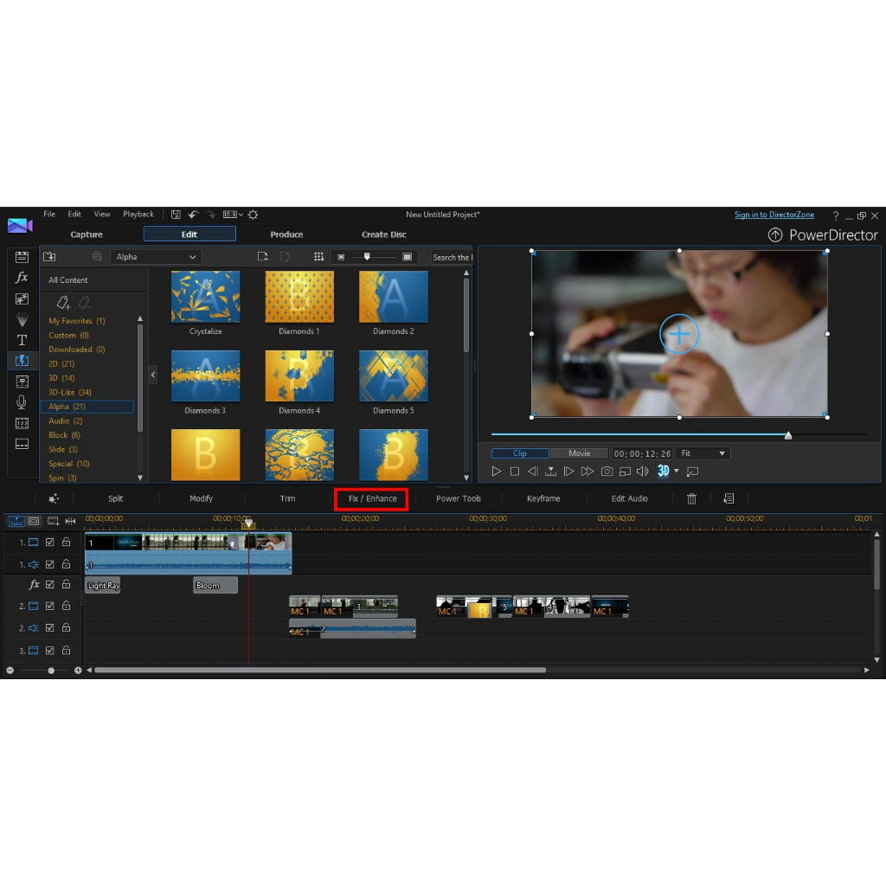Open the Effect Room fx icon

(x=22, y=278)
